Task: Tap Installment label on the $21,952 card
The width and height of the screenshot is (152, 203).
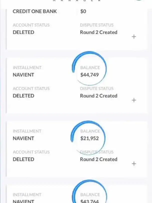Action: (27, 131)
